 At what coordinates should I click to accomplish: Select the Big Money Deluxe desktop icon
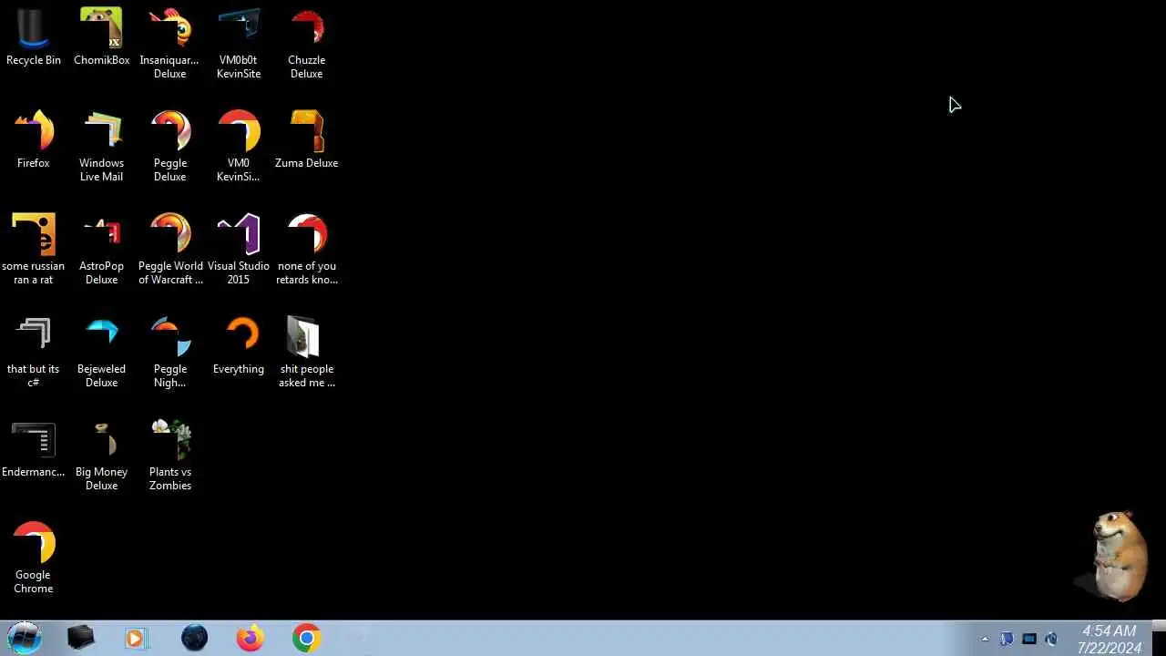click(x=101, y=456)
